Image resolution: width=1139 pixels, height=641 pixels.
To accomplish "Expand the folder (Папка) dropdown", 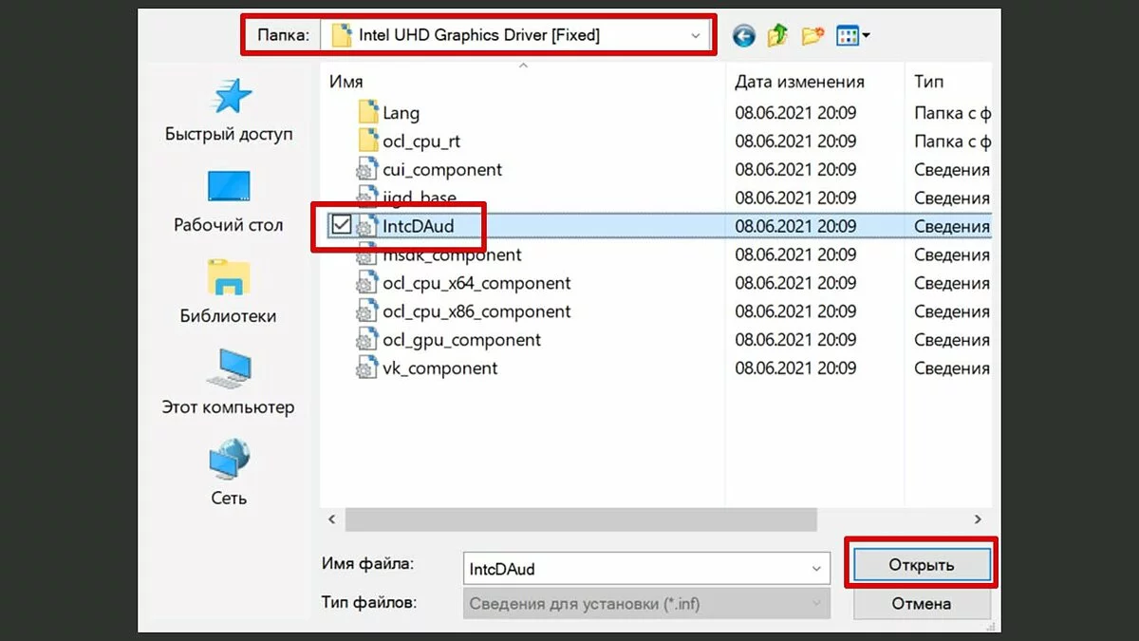I will pyautogui.click(x=697, y=36).
